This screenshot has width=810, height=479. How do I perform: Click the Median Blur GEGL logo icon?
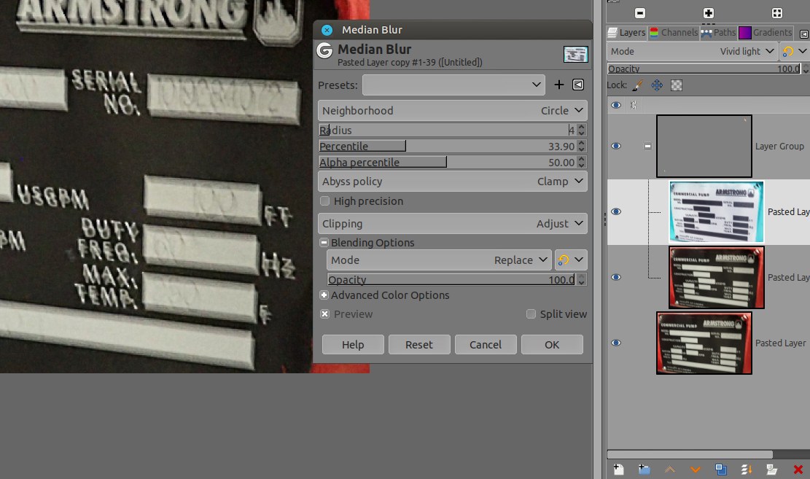pyautogui.click(x=324, y=50)
